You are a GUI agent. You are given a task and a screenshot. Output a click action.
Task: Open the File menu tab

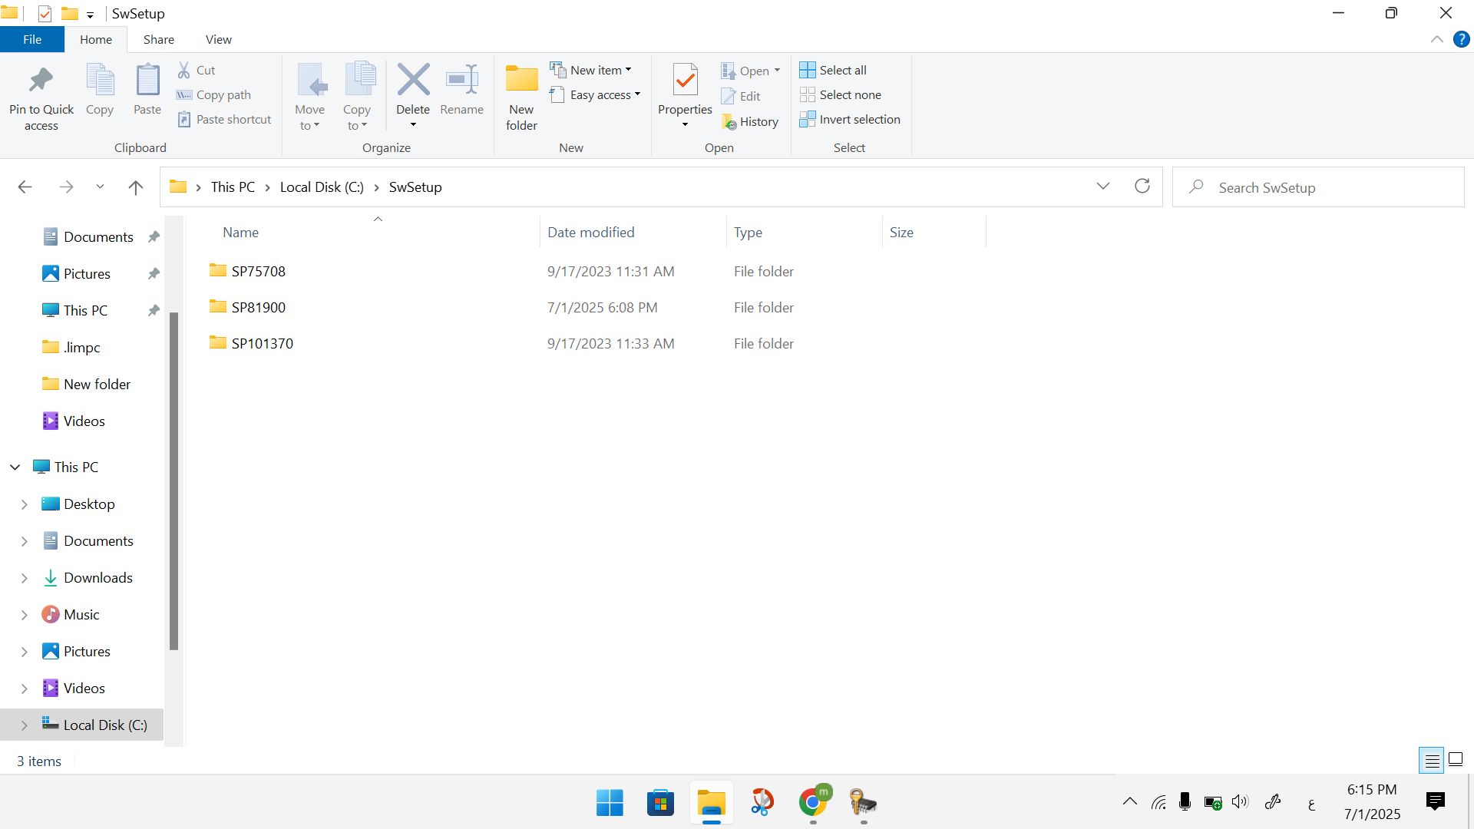coord(32,40)
